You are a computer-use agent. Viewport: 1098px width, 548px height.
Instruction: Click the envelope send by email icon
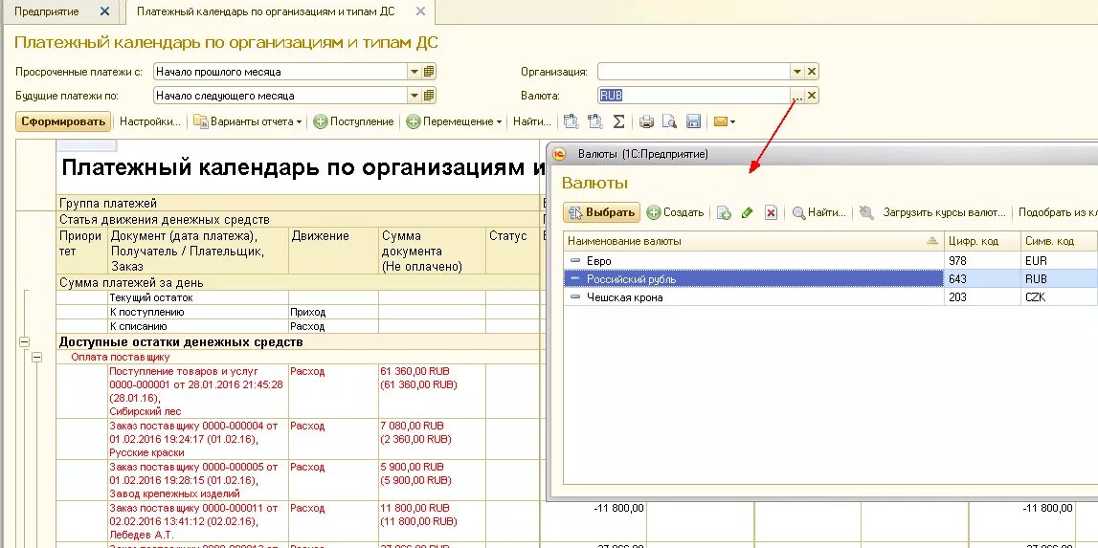[x=720, y=121]
